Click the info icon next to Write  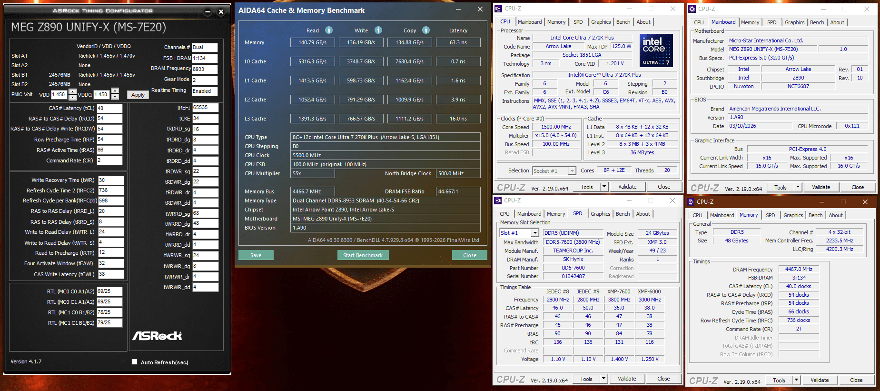[378, 30]
